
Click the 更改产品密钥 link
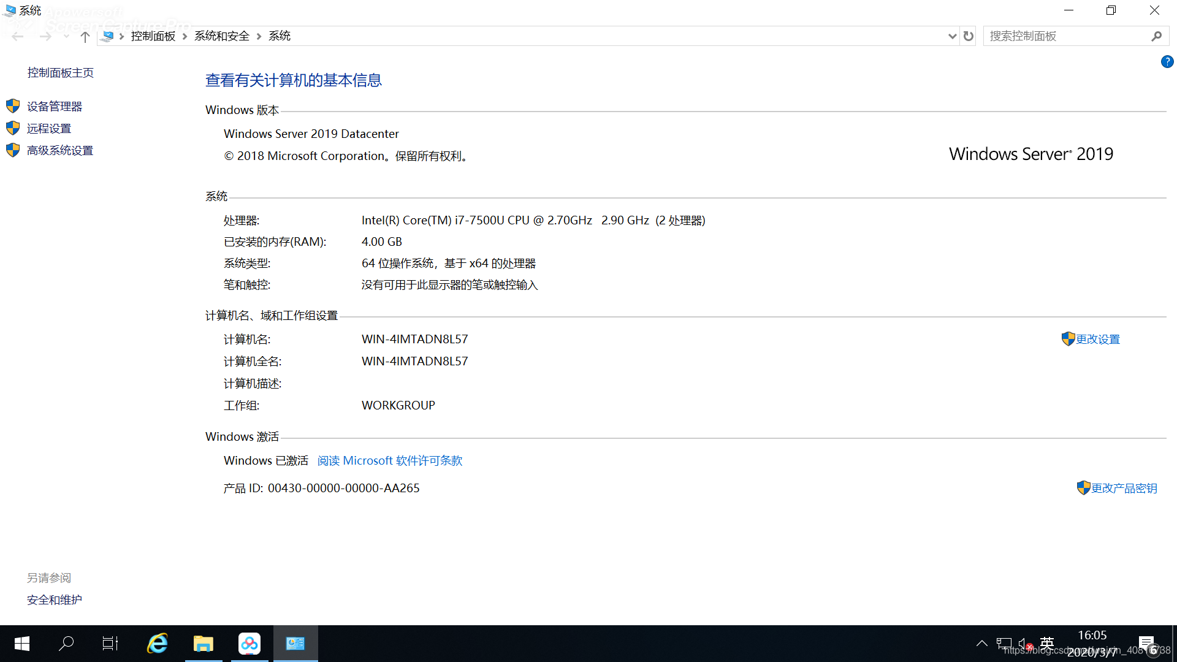coord(1124,489)
